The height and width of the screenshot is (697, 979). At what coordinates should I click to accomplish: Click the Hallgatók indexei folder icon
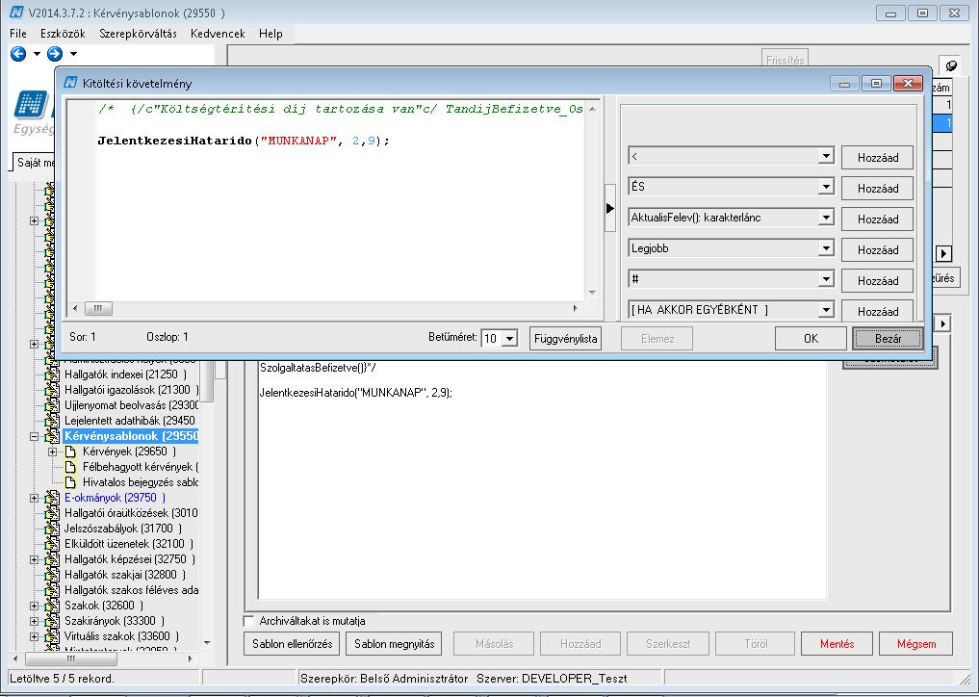pos(52,374)
